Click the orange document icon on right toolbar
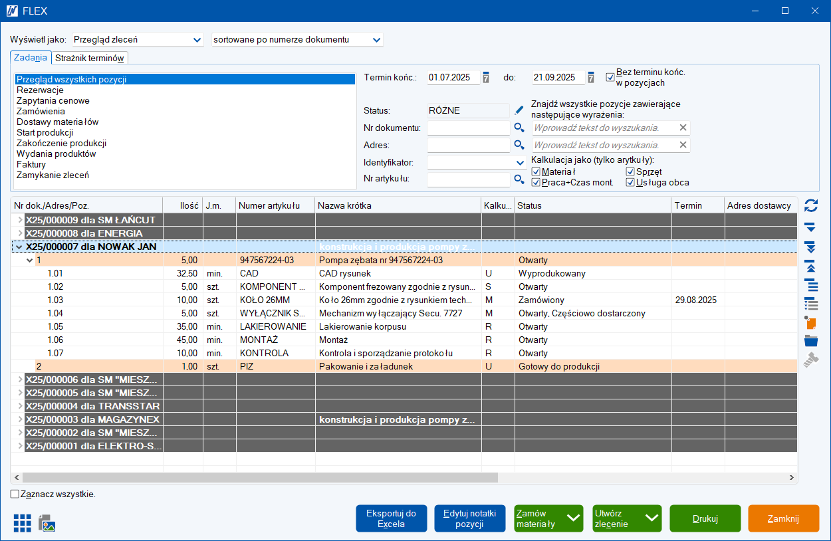 coord(810,323)
